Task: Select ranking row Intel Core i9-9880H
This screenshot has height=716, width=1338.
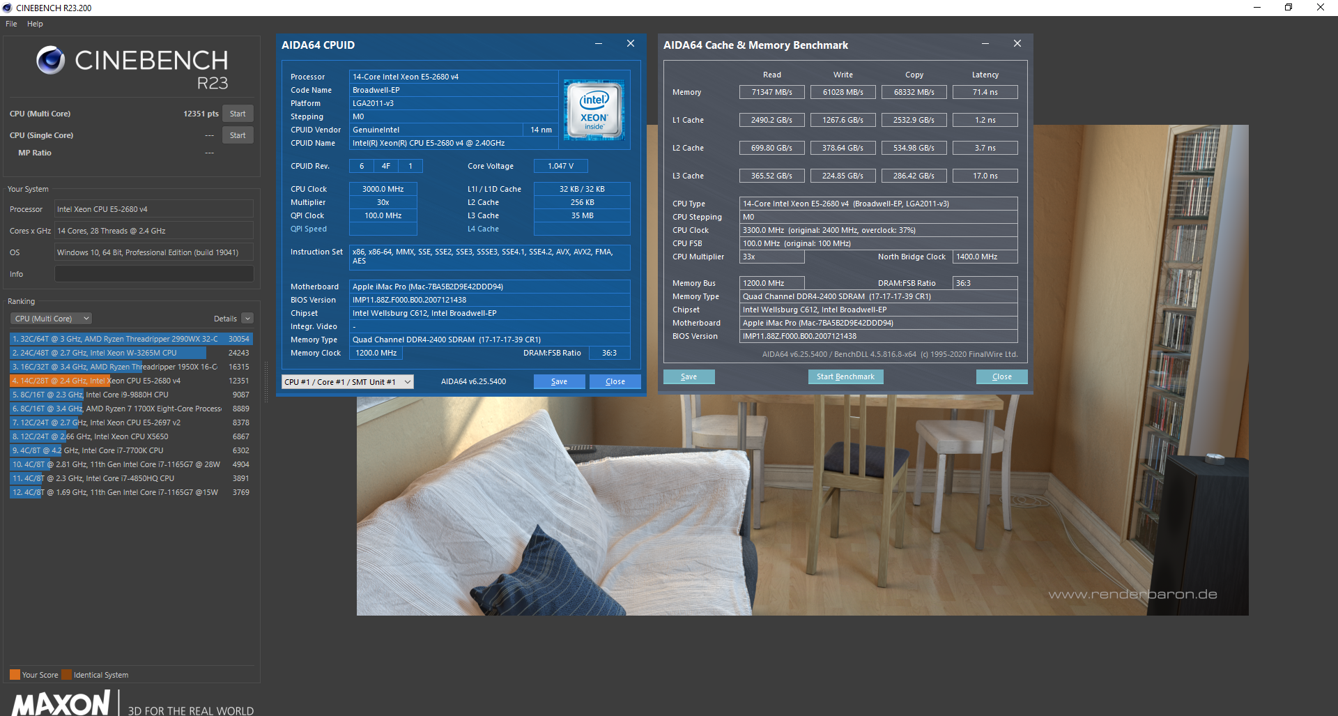Action: 131,395
